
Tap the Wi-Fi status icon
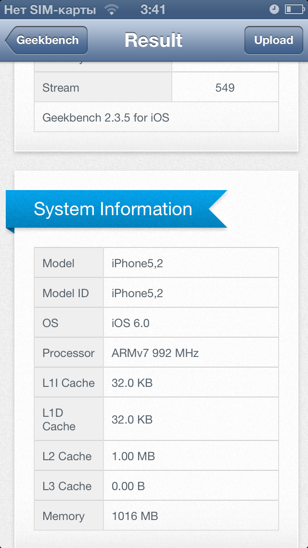click(112, 10)
